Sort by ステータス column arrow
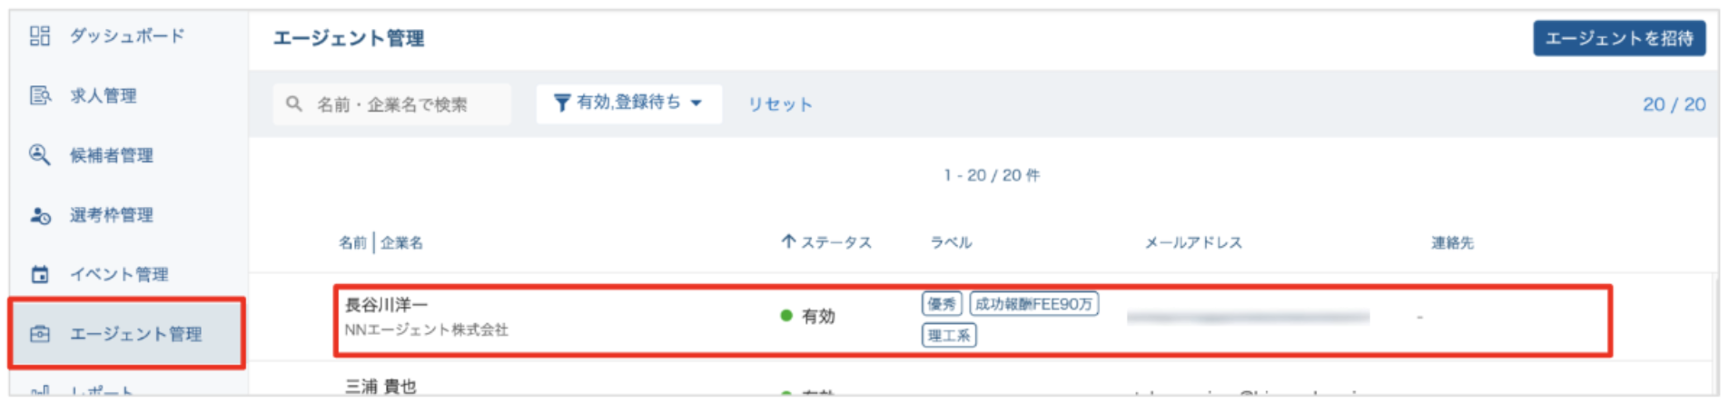The image size is (1729, 403). pyautogui.click(x=788, y=241)
